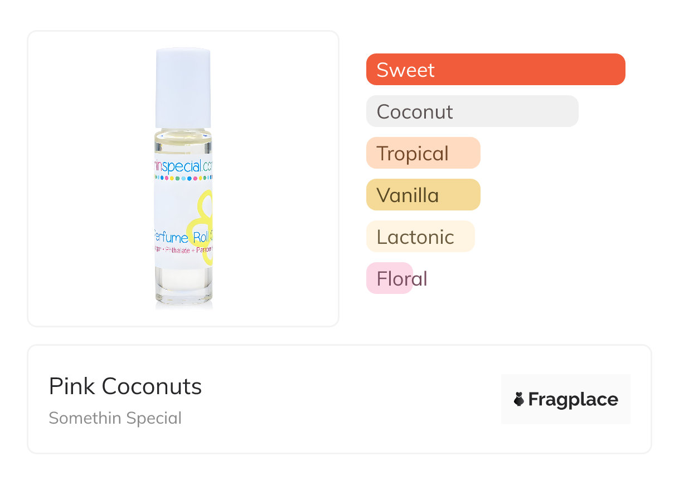The height and width of the screenshot is (481, 679).
Task: Click the pink Floral accord bar
Action: pyautogui.click(x=390, y=278)
